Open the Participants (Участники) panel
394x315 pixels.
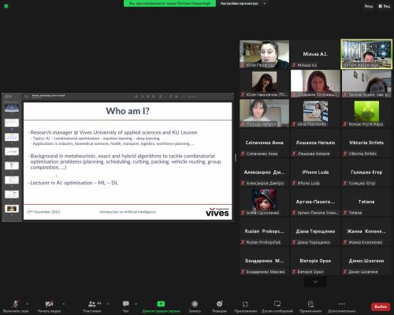[x=92, y=306]
